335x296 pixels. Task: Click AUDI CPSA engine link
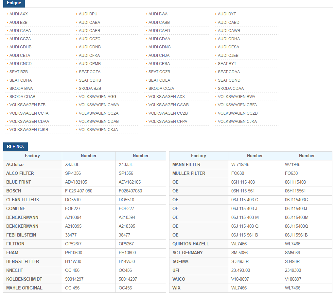click(159, 64)
